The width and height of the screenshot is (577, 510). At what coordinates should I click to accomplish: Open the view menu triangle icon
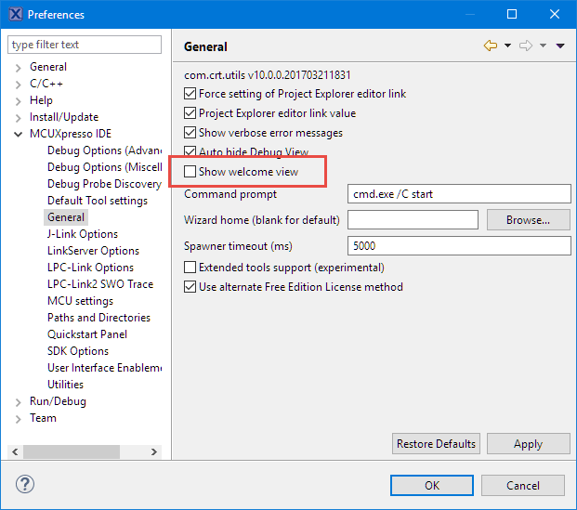pyautogui.click(x=560, y=46)
